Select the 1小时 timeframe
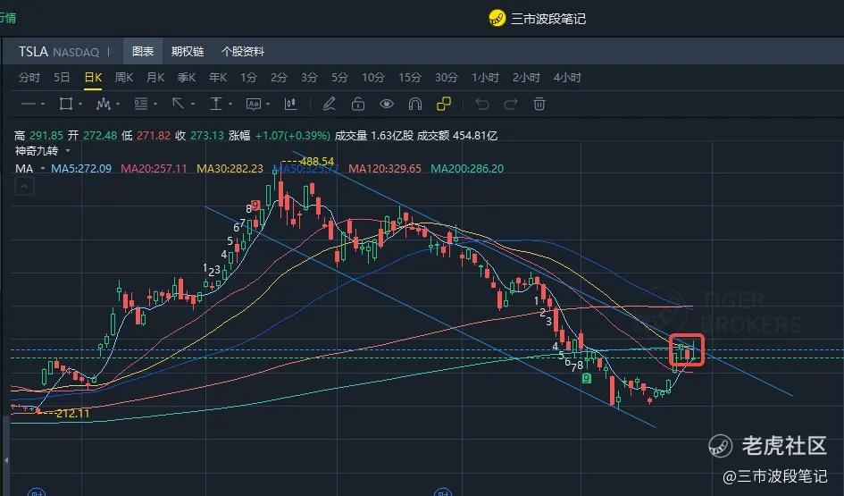 tap(485, 78)
